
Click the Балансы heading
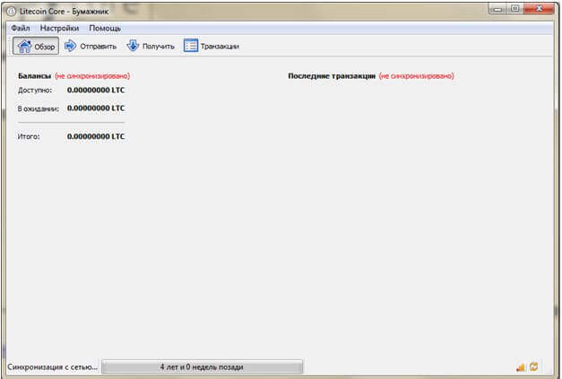pyautogui.click(x=34, y=76)
